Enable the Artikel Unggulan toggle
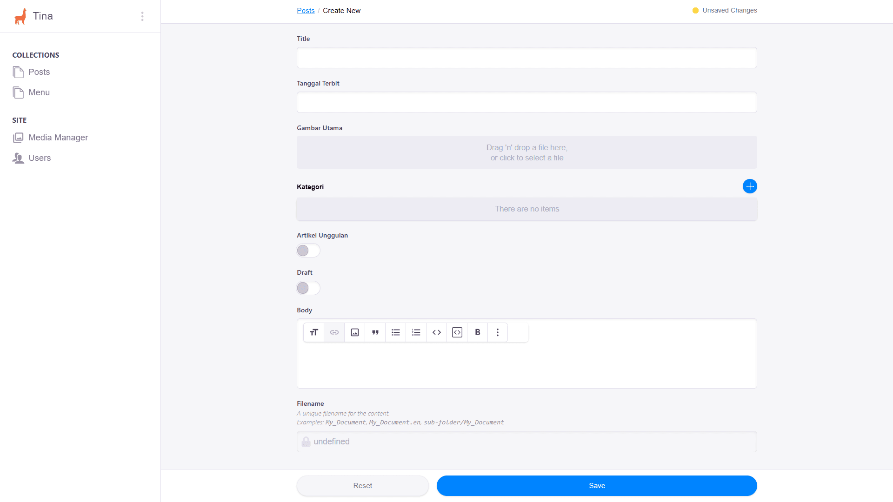This screenshot has width=893, height=502. pyautogui.click(x=308, y=251)
